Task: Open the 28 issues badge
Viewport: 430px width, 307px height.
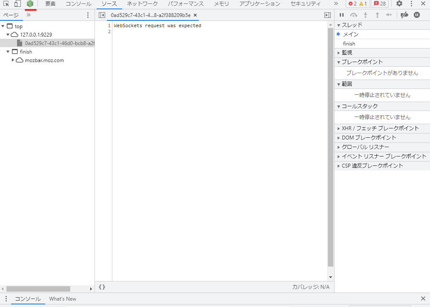Action: [380, 3]
